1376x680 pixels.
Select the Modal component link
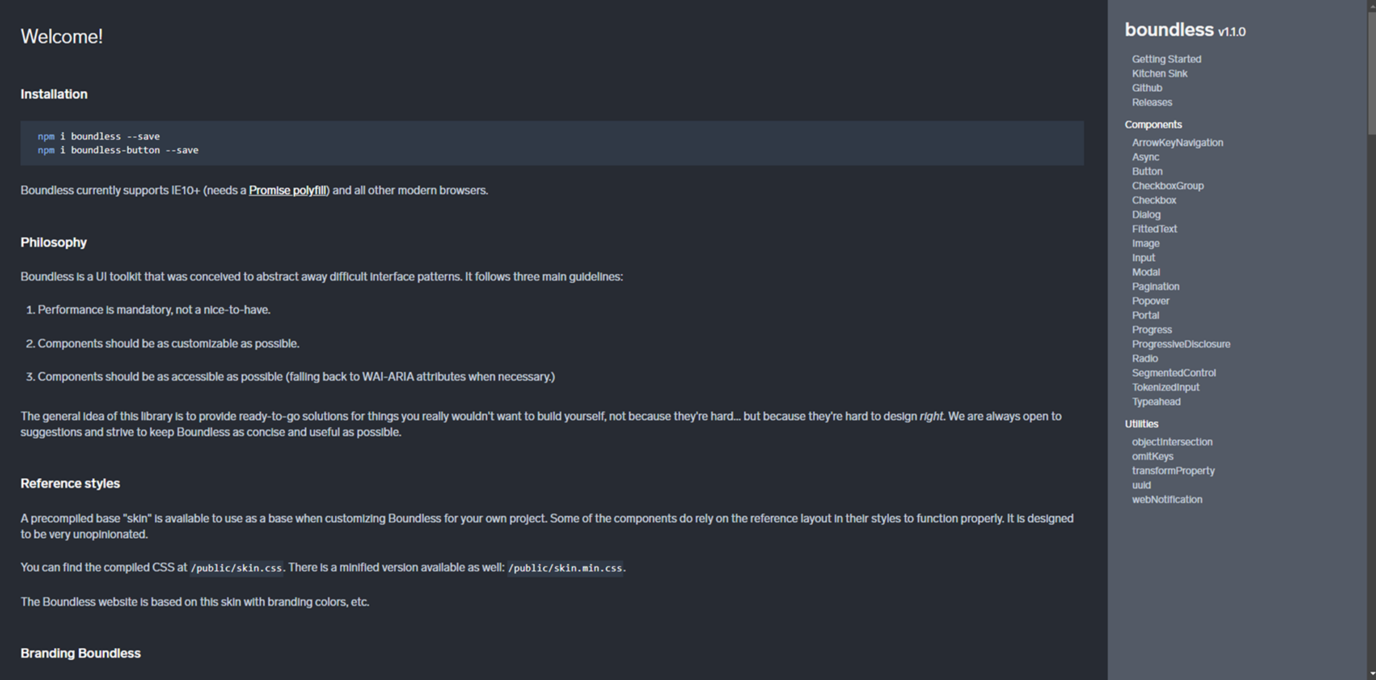[x=1146, y=273]
